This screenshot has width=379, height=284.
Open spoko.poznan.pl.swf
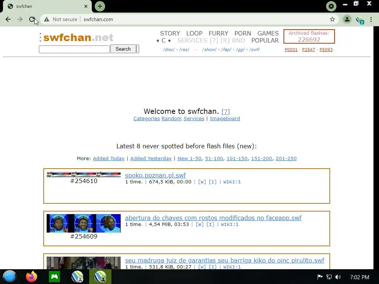coord(155,175)
